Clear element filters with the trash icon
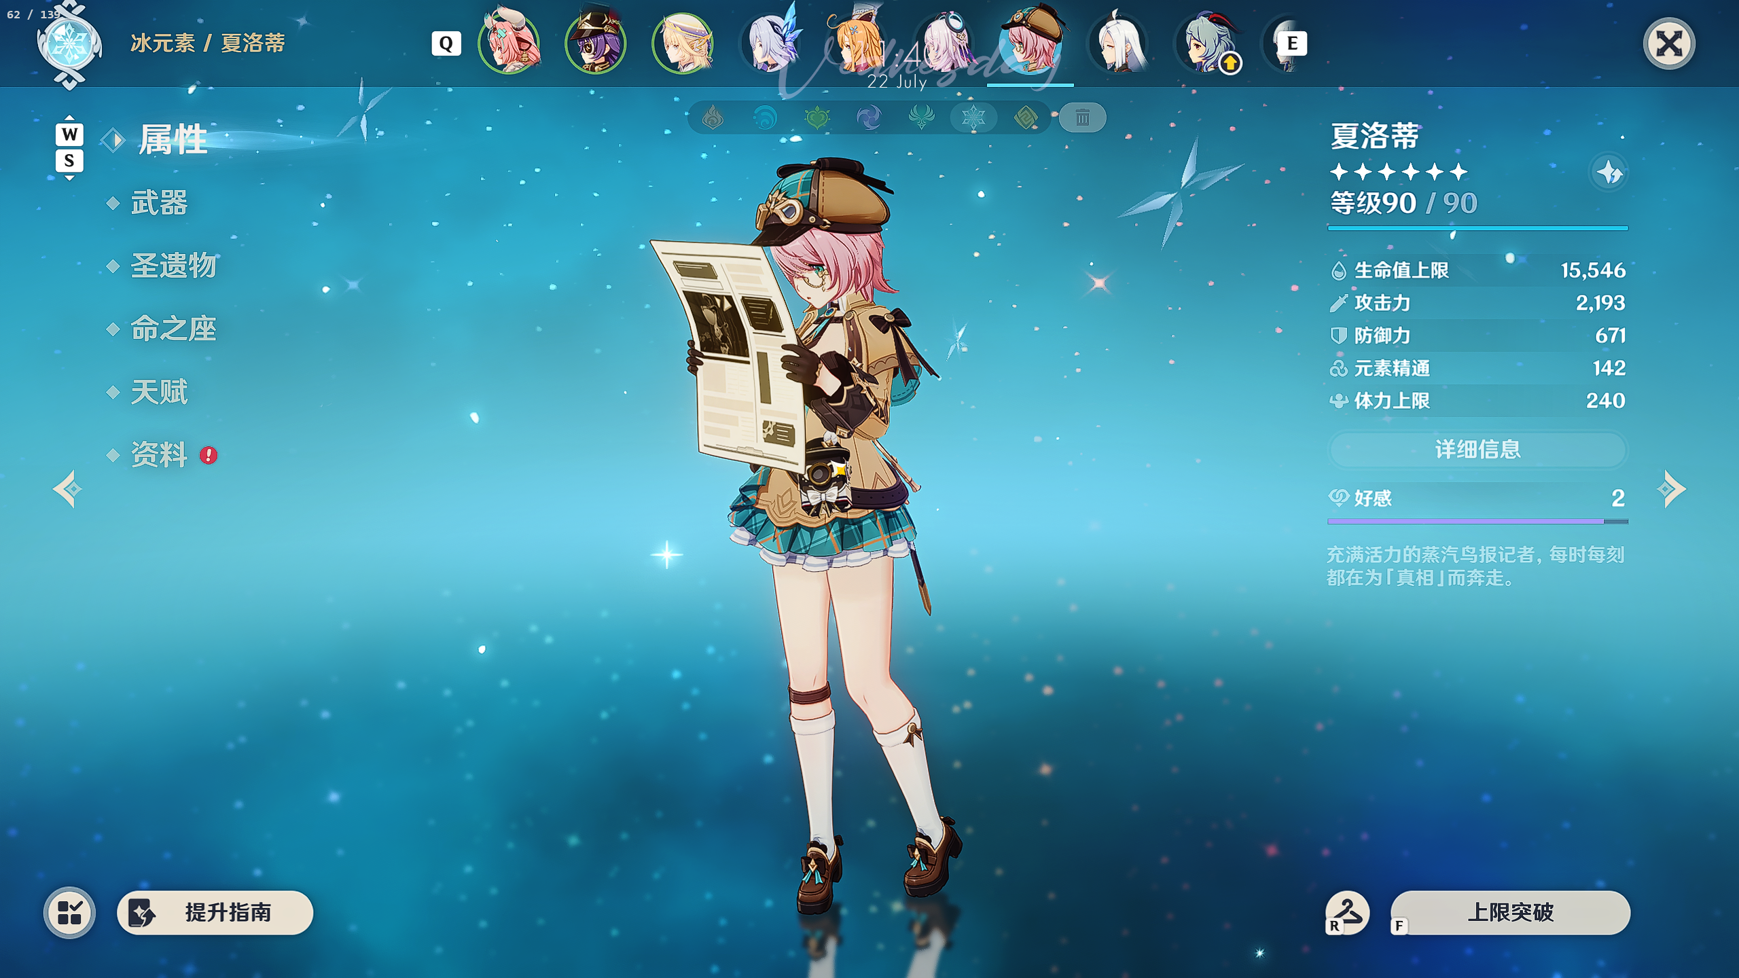This screenshot has width=1739, height=978. (1082, 118)
